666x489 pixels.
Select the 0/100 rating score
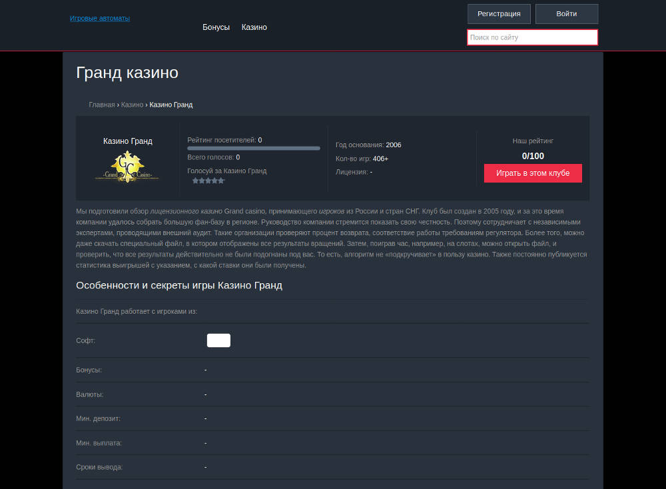pos(533,156)
